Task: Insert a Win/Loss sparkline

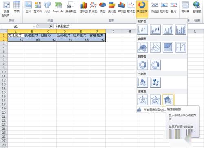Action: click(x=174, y=7)
